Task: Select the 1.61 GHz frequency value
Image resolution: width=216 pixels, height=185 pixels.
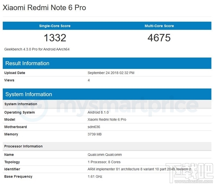Action: tap(95, 176)
